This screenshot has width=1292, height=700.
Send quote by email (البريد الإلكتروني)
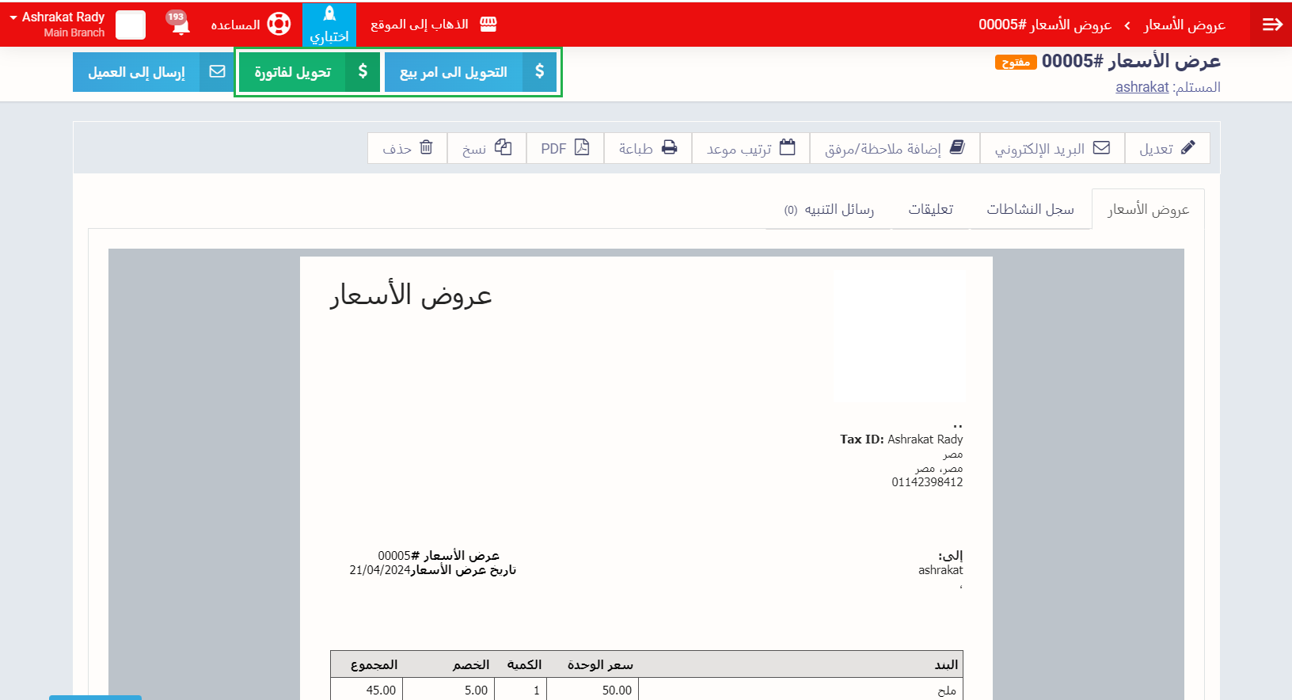pos(1052,148)
